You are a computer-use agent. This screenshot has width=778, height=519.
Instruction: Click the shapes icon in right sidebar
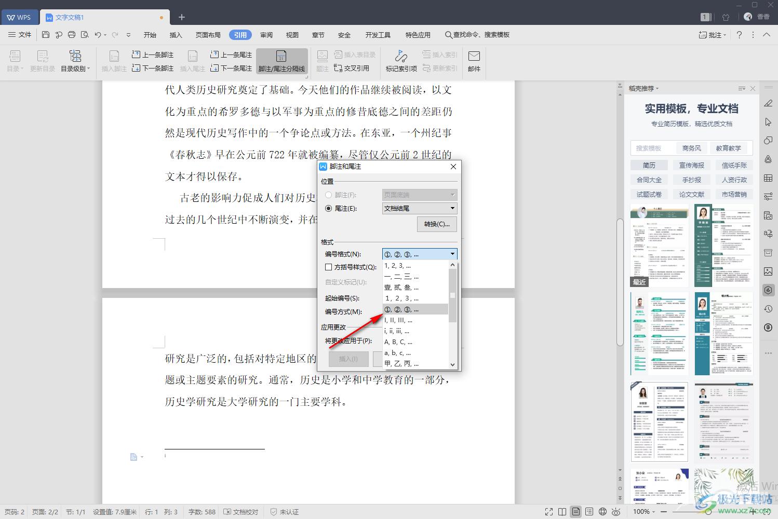[x=768, y=141]
